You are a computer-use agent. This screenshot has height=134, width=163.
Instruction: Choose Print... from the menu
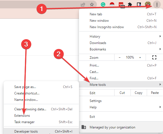tap(121, 65)
